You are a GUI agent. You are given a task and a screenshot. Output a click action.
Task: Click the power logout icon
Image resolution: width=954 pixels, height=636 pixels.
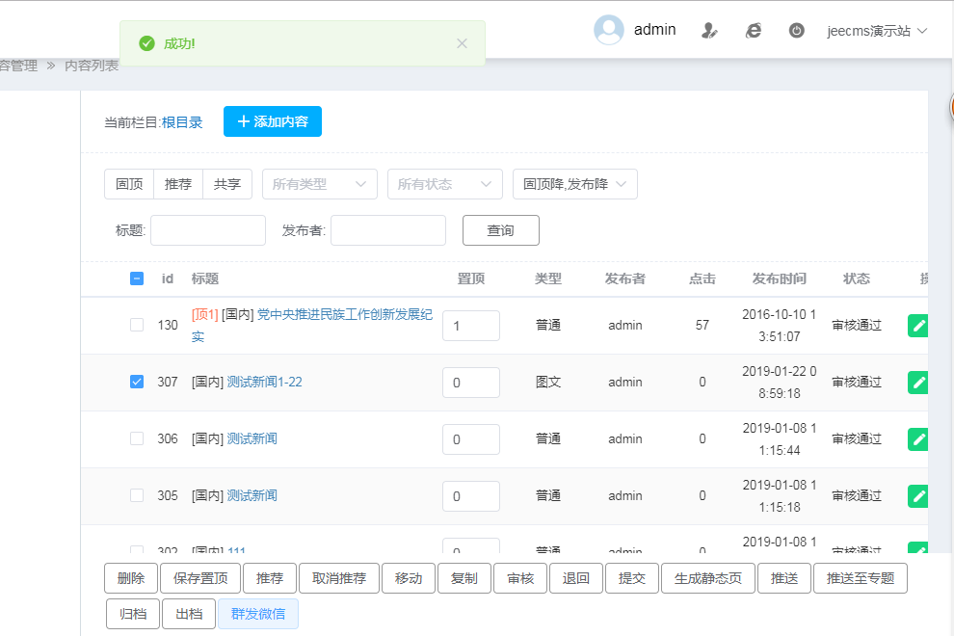click(x=796, y=30)
